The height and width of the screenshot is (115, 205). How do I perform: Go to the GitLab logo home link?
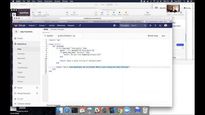click(x=20, y=26)
